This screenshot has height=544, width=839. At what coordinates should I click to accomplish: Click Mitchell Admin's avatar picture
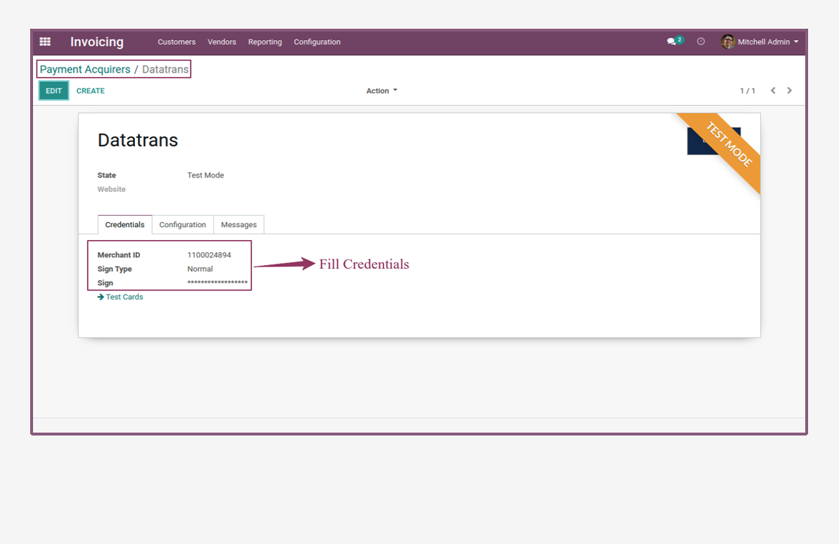tap(728, 42)
